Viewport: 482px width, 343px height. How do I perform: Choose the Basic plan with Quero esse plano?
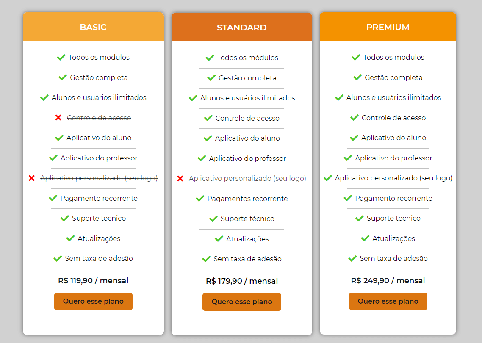coord(93,302)
